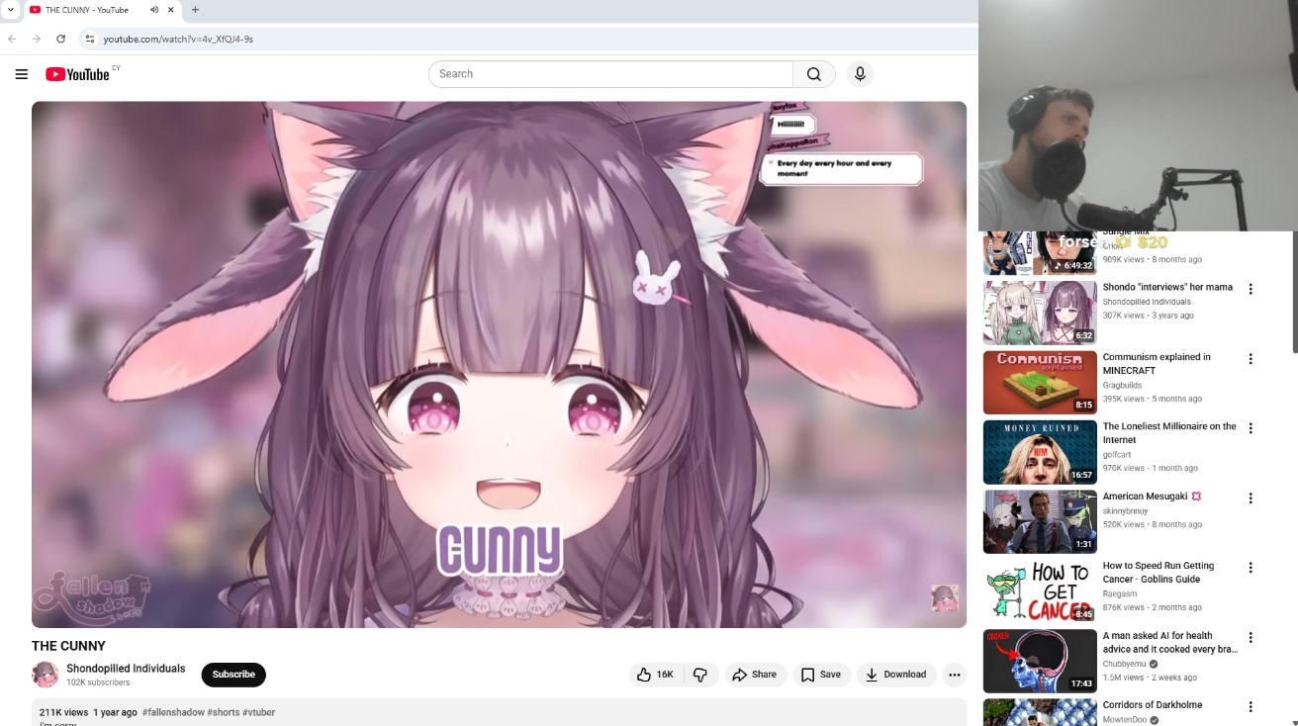Screen dimensions: 1298x726
Task: Open the YouTube guide hamburger menu
Action: tap(22, 74)
